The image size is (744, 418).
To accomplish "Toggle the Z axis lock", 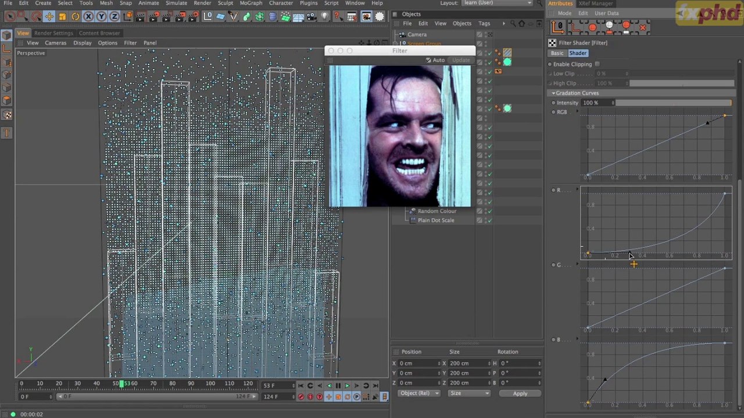I will [x=115, y=16].
